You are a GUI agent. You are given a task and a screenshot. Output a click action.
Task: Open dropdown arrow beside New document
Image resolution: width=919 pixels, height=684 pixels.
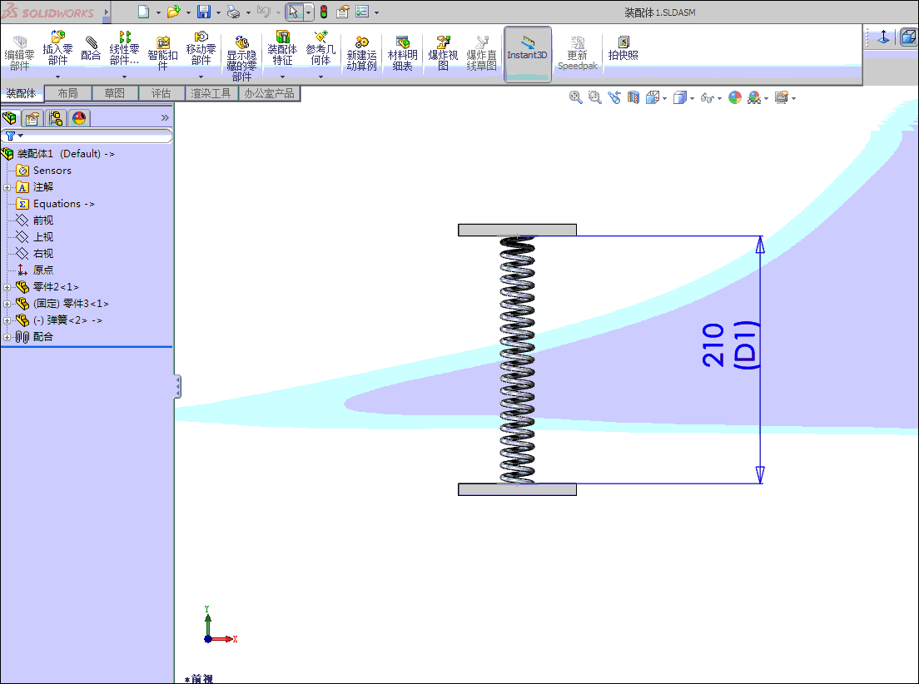click(159, 12)
